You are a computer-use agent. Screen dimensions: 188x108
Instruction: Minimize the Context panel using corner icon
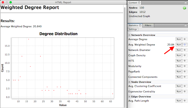pos(185,3)
